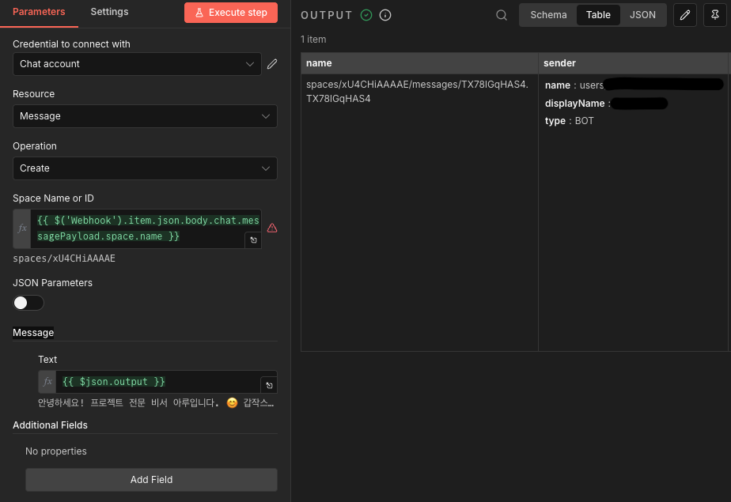Click the green success check icon
731x502 pixels.
tap(365, 15)
